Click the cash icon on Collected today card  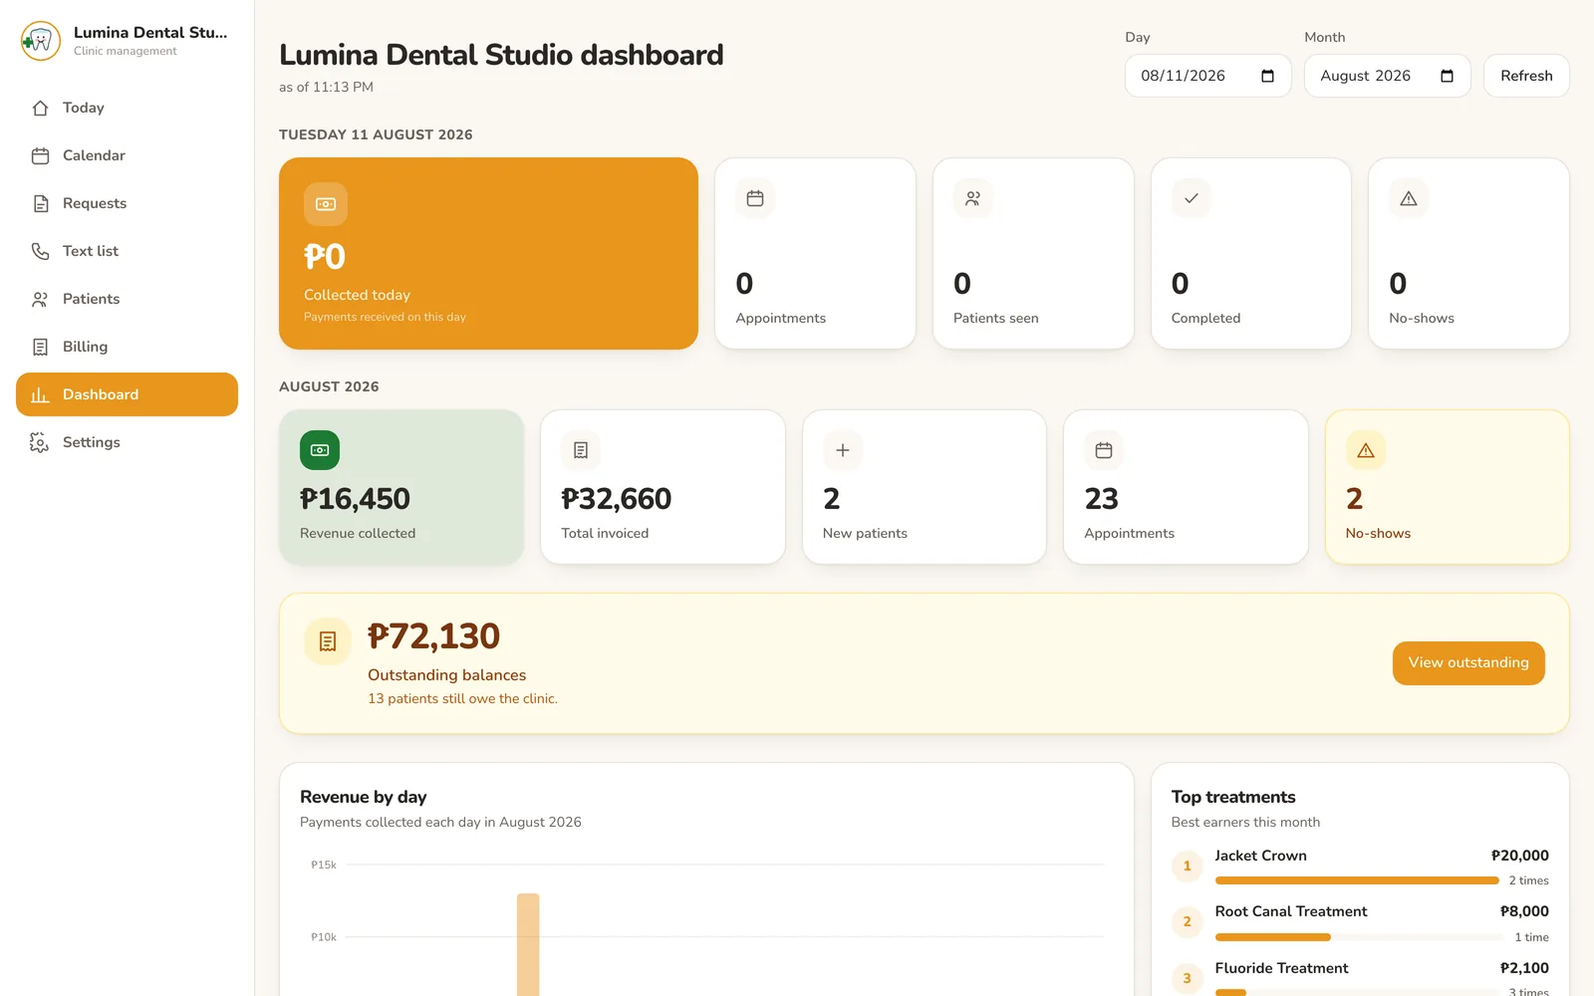point(326,204)
